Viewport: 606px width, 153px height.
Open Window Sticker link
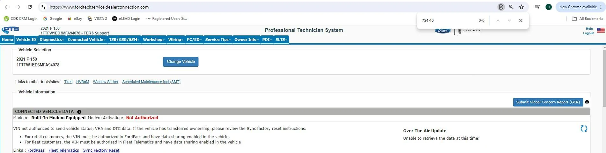[x=106, y=82]
